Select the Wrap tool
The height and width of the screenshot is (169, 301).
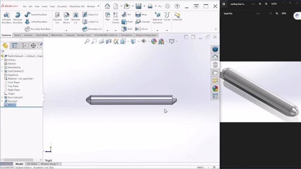[x=141, y=15]
